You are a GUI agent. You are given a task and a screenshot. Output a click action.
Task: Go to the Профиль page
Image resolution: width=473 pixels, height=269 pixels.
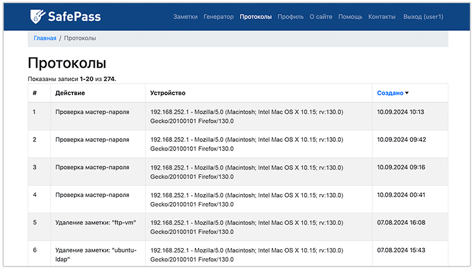(x=291, y=17)
